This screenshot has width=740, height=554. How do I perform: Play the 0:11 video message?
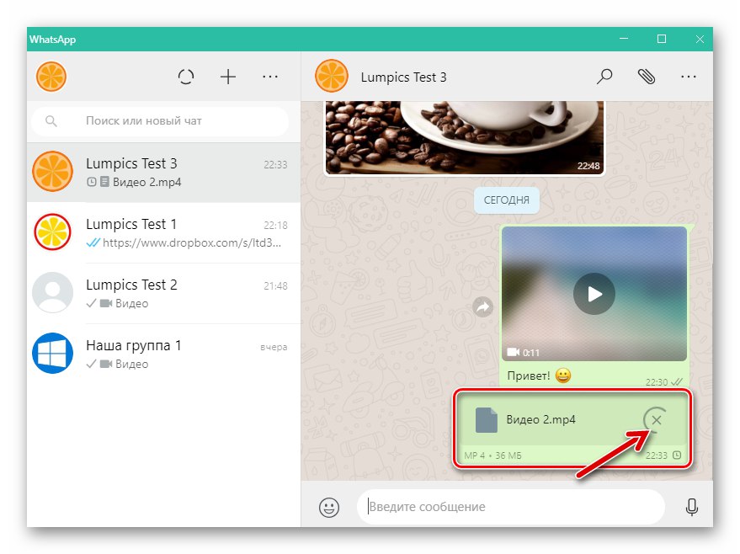[x=594, y=294]
